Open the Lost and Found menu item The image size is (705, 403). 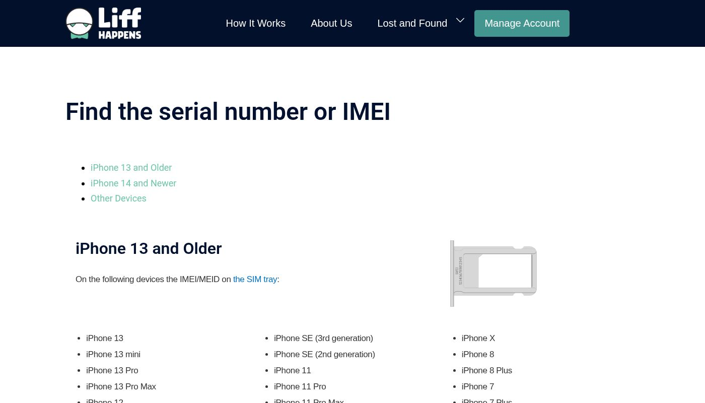412,23
